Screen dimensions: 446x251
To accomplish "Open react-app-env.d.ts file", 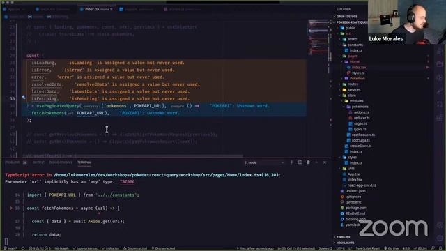I will (362, 185).
